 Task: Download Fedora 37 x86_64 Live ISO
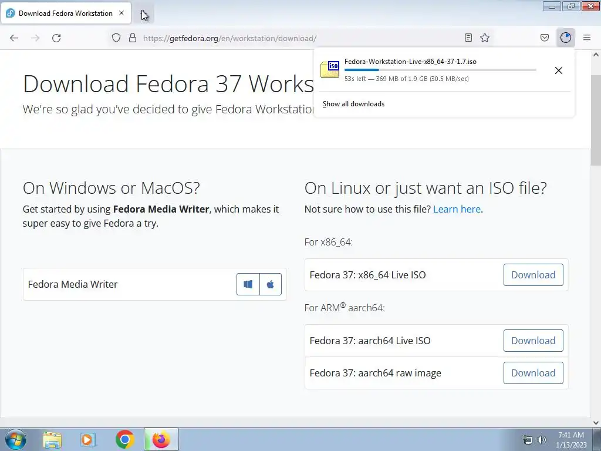coord(533,275)
